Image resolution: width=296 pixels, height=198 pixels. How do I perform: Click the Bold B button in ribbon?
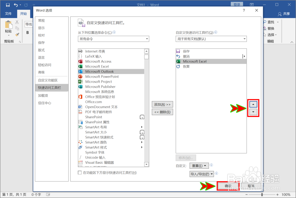(x=28, y=33)
